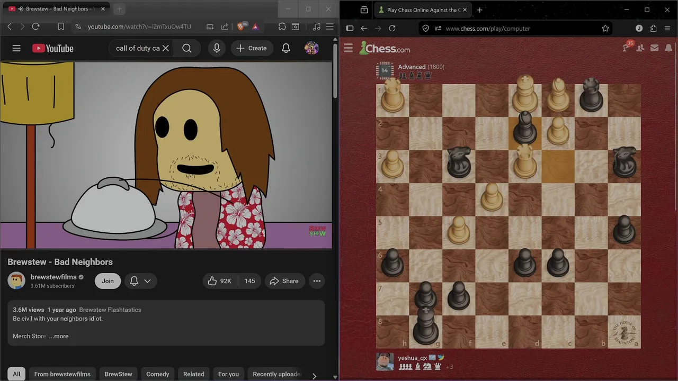This screenshot has width=678, height=381.
Task: Open the brewstewfilms channel name
Action: [x=53, y=277]
